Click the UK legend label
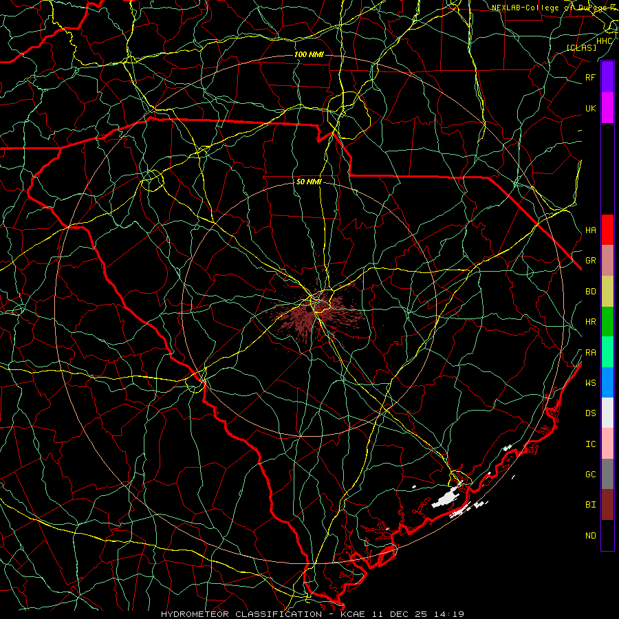This screenshot has width=619, height=619. point(590,109)
